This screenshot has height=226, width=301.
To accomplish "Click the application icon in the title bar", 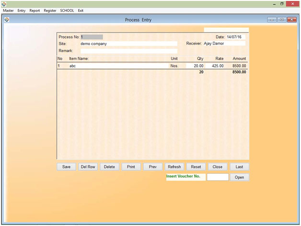I will click(x=4, y=4).
